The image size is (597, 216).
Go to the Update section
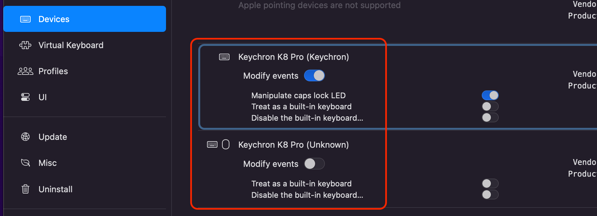click(x=53, y=137)
